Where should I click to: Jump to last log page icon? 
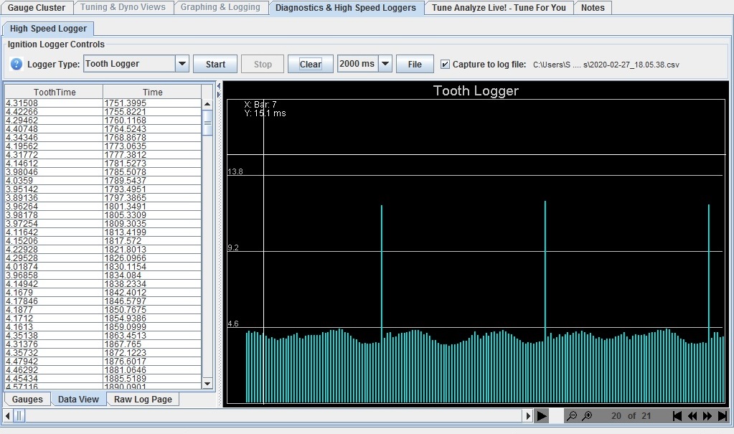pos(723,416)
